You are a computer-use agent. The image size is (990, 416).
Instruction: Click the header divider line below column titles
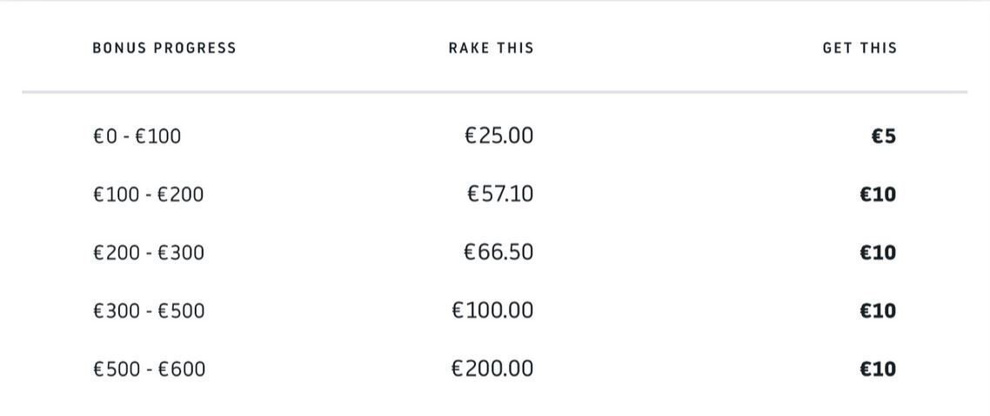pyautogui.click(x=494, y=92)
